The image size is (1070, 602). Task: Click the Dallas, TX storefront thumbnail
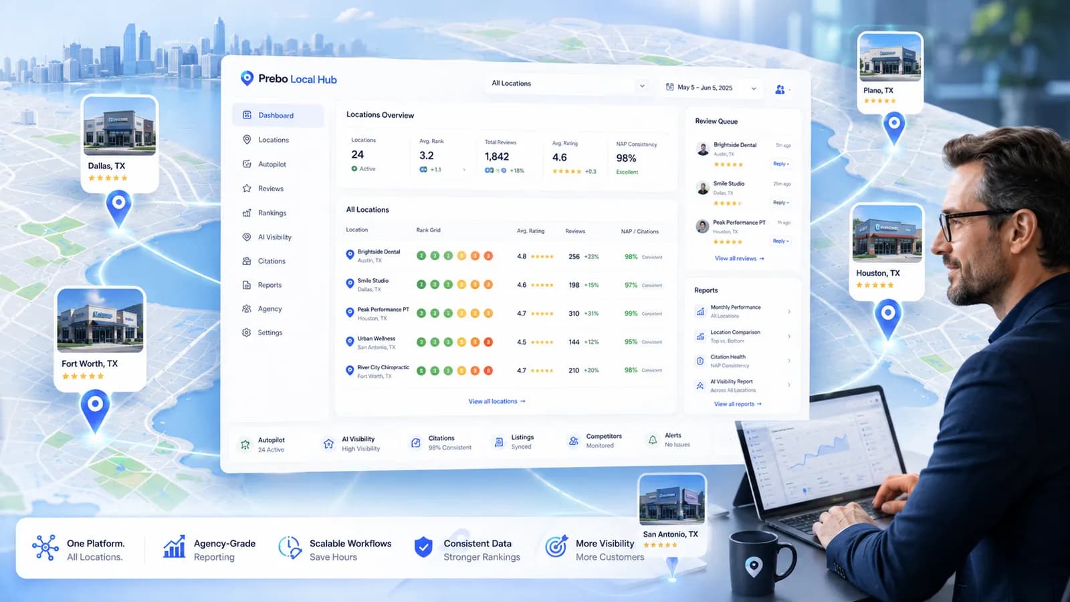[x=120, y=126]
